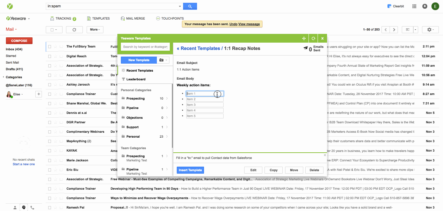Screen dimensions: 443x211
Task: Open Google apps grid icon
Action: (x=414, y=6)
